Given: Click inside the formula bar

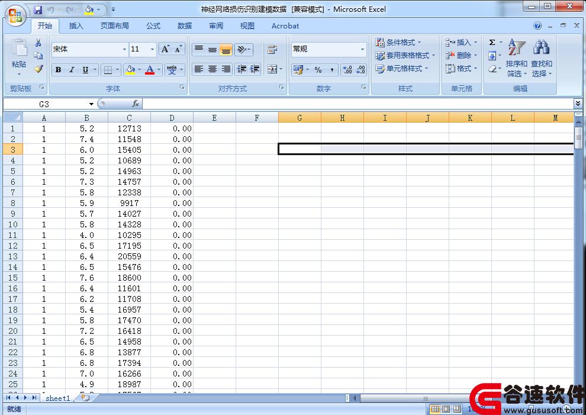Looking at the screenshot, I should (x=358, y=104).
